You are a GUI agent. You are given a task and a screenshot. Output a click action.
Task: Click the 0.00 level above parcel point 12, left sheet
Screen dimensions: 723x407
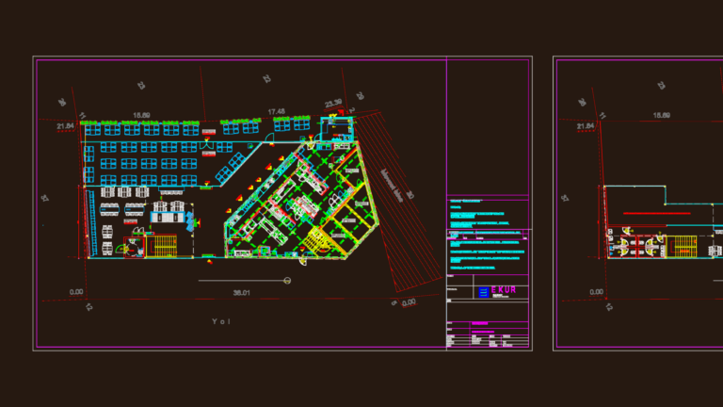pos(76,292)
